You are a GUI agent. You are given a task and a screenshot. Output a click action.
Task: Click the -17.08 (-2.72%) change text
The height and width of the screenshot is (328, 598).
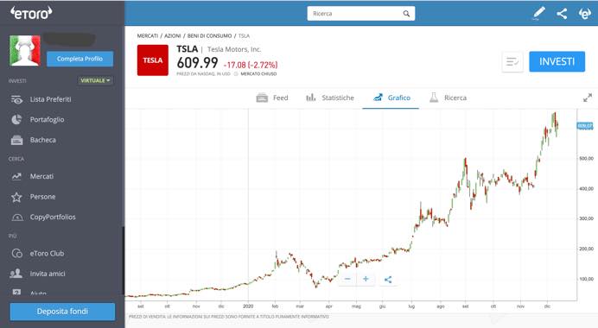tap(251, 65)
